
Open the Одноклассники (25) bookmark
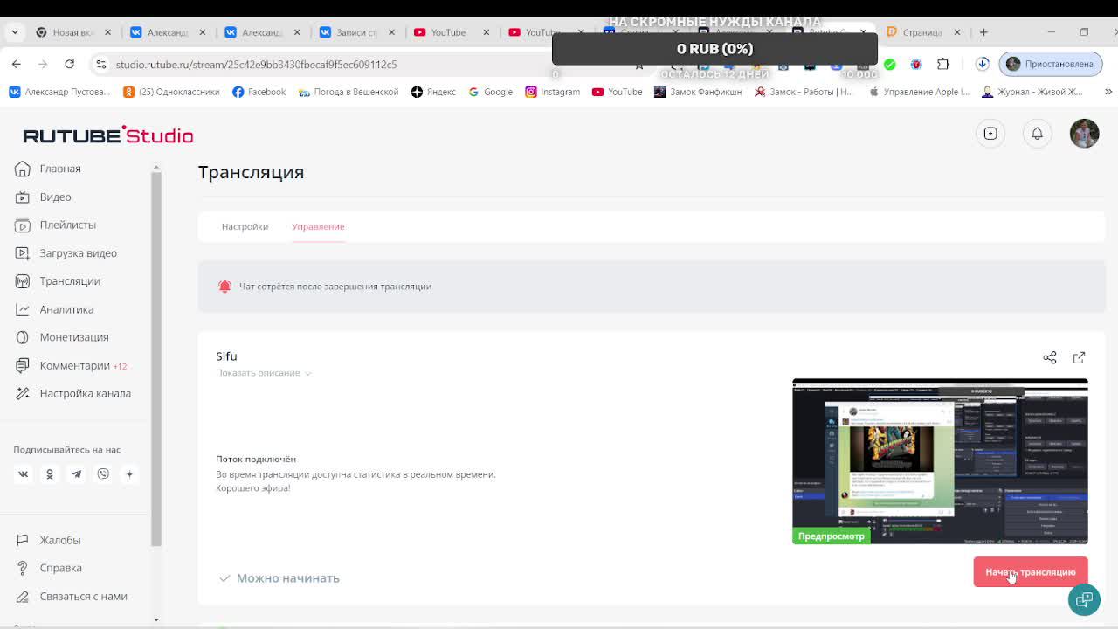tap(171, 92)
